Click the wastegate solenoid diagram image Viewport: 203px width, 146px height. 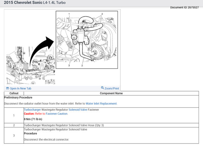(x=62, y=48)
